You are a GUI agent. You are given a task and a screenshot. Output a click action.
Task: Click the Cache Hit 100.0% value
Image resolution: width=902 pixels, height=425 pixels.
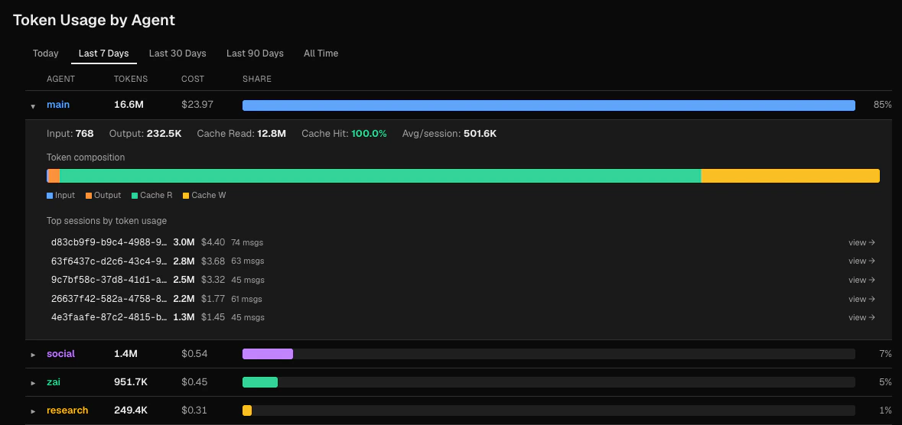click(x=369, y=134)
